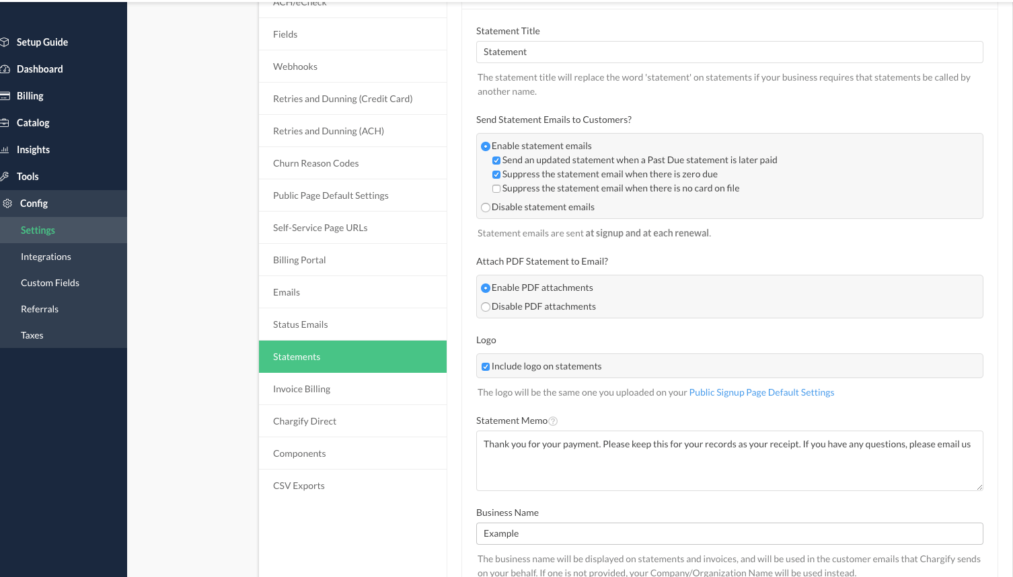Click the Dashboard gauge icon
The image size is (1013, 577).
coord(4,69)
